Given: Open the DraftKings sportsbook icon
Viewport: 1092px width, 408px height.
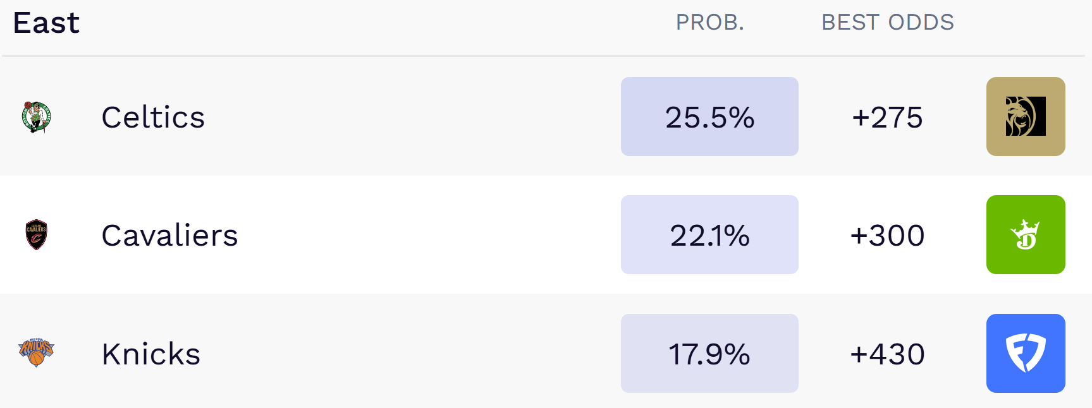Looking at the screenshot, I should [1025, 235].
